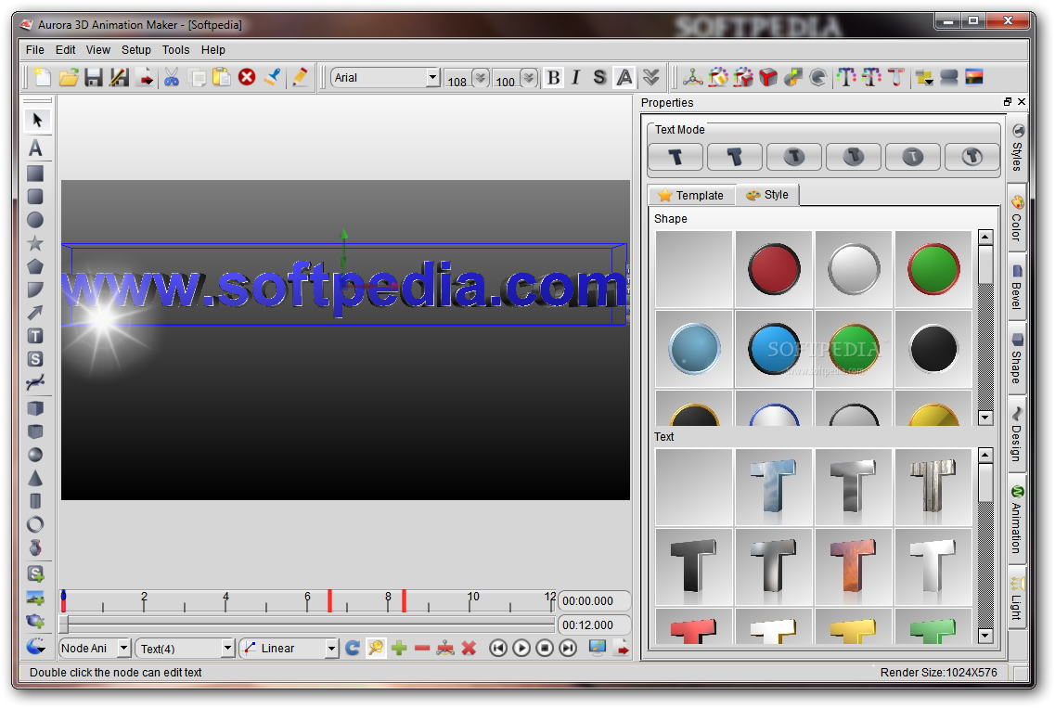This screenshot has width=1055, height=708.
Task: Apply the copper T text style
Action: tap(853, 567)
